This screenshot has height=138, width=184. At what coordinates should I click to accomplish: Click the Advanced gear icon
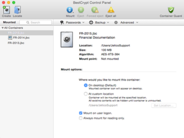(116, 22)
